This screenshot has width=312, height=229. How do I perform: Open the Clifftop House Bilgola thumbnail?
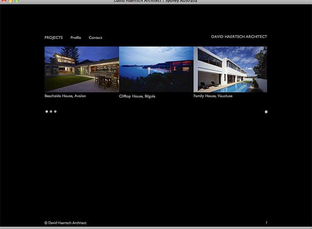tap(156, 69)
